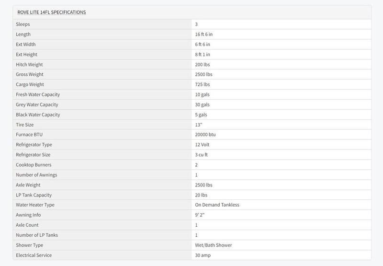This screenshot has width=383, height=266.
Task: Select the 30 gals value
Action: coord(202,104)
